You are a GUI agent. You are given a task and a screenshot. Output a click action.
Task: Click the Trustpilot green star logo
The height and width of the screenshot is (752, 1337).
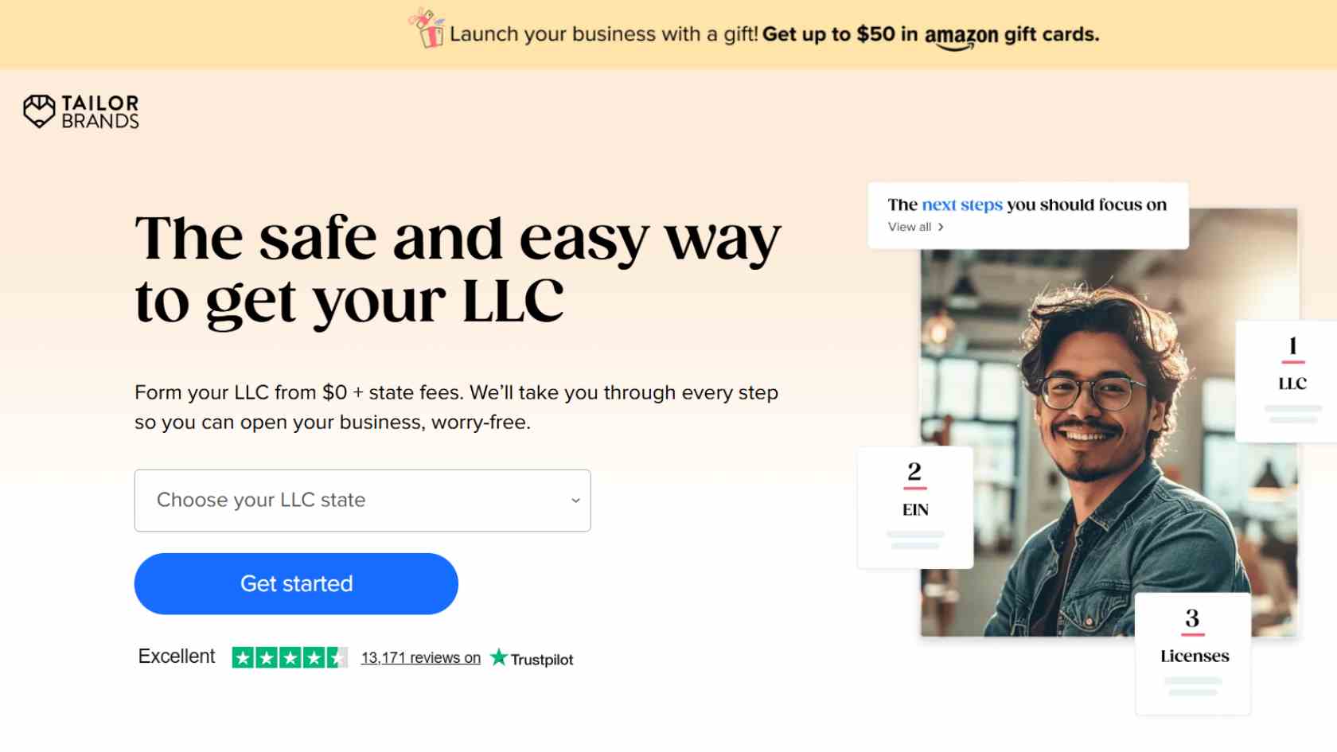pos(499,657)
